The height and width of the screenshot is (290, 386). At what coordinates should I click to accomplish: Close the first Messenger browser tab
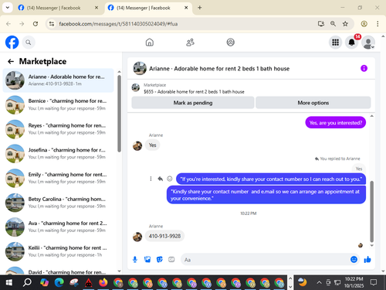click(96, 8)
